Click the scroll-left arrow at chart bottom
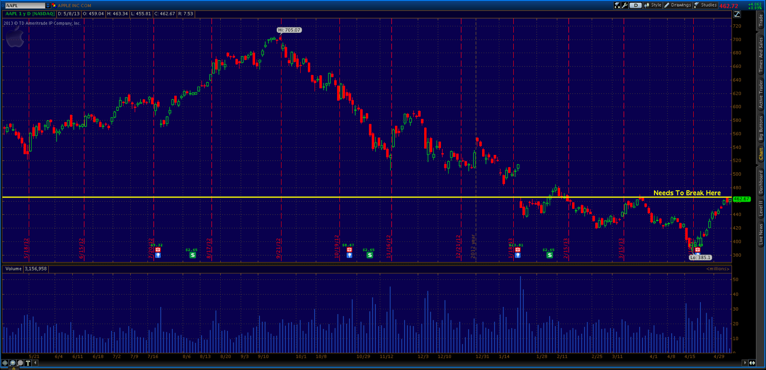This screenshot has width=766, height=370. 35,363
